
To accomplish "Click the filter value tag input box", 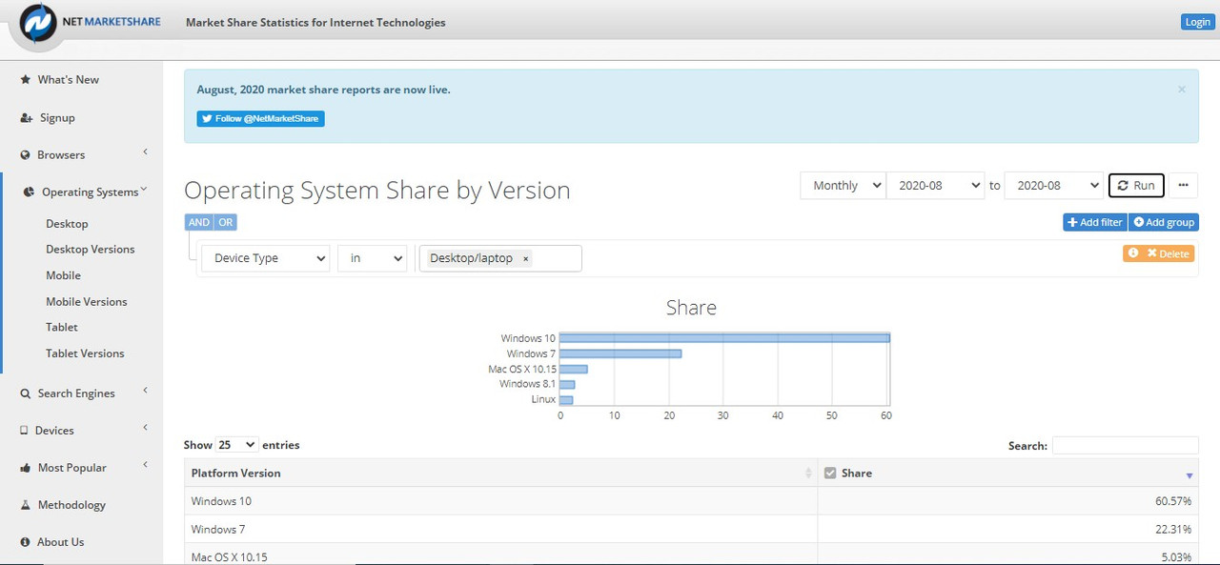I will pyautogui.click(x=500, y=258).
